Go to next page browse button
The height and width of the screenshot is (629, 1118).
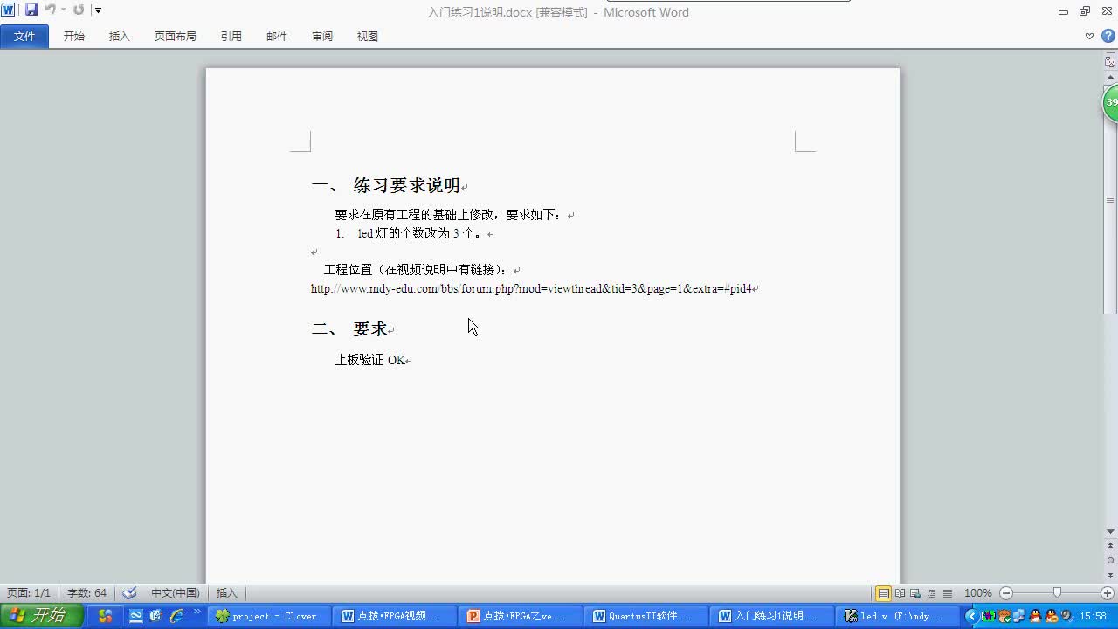1110,574
